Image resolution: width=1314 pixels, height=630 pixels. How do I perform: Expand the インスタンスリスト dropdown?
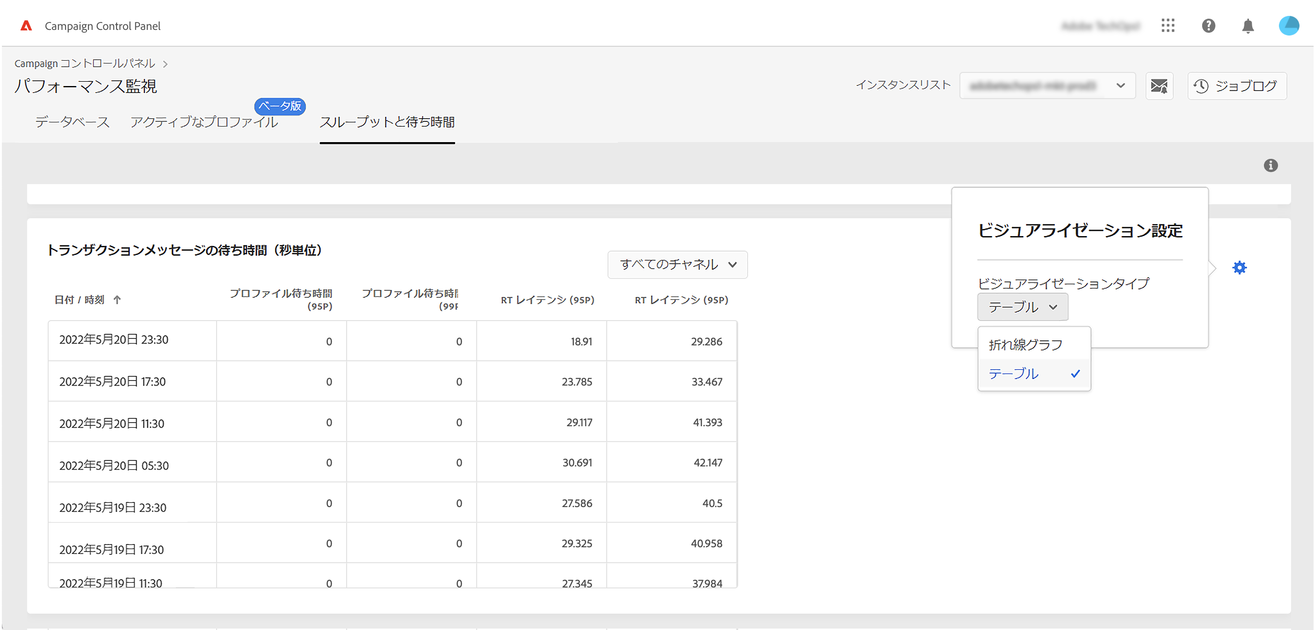pos(1047,86)
